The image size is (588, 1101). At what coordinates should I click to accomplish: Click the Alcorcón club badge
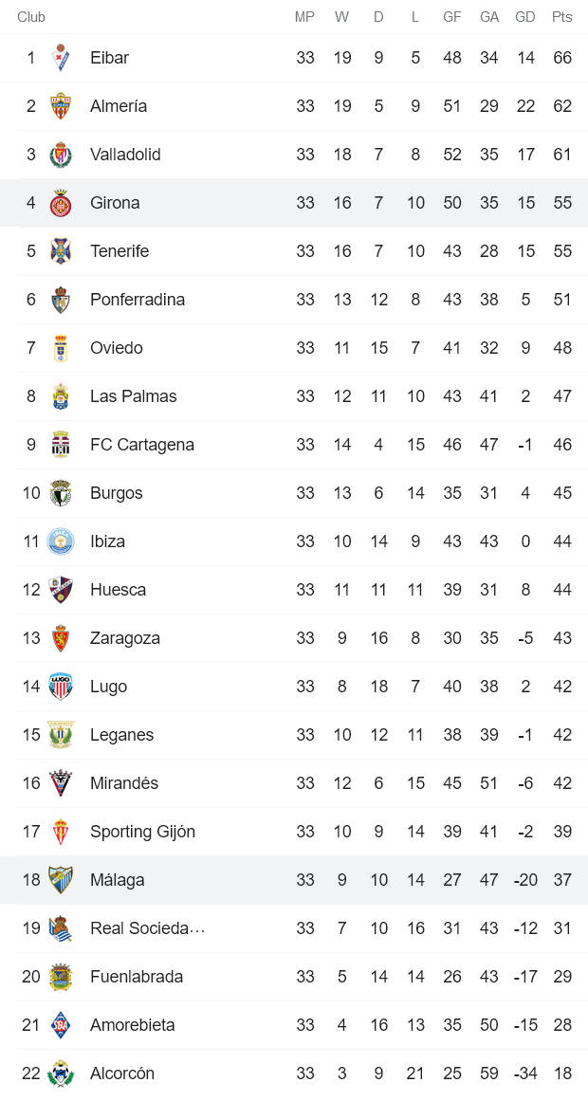click(x=60, y=1073)
